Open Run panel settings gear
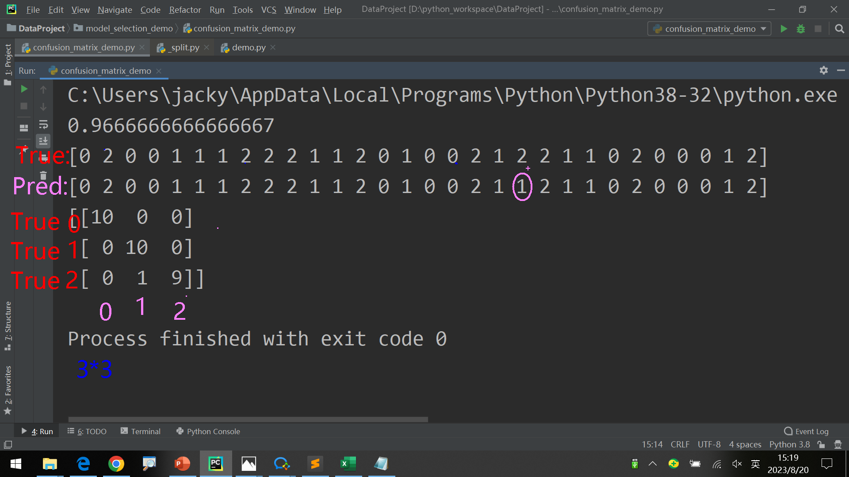 (823, 70)
